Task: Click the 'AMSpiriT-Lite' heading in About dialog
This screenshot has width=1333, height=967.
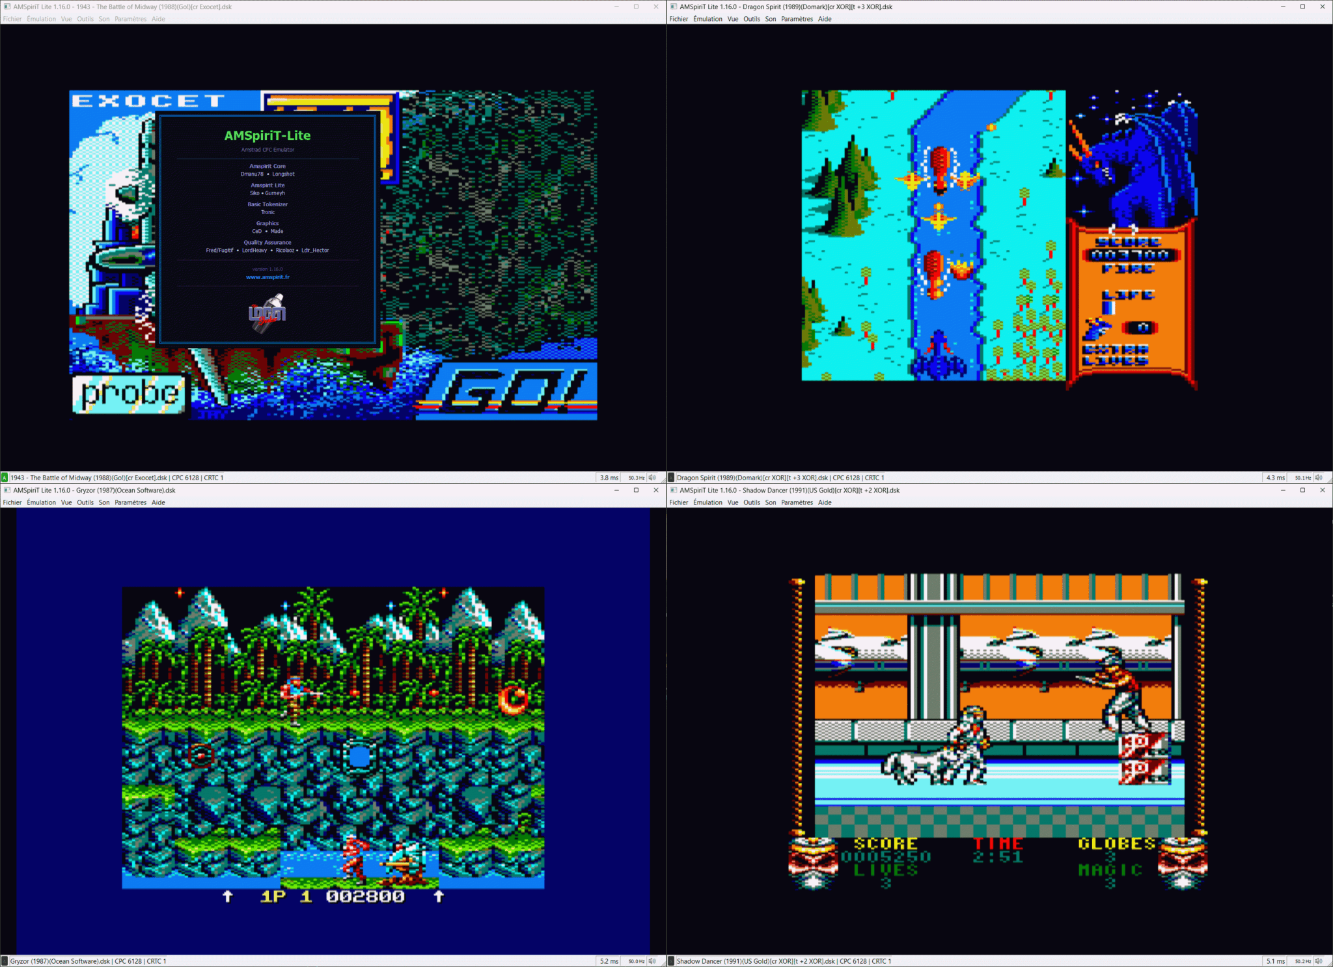Action: (268, 135)
